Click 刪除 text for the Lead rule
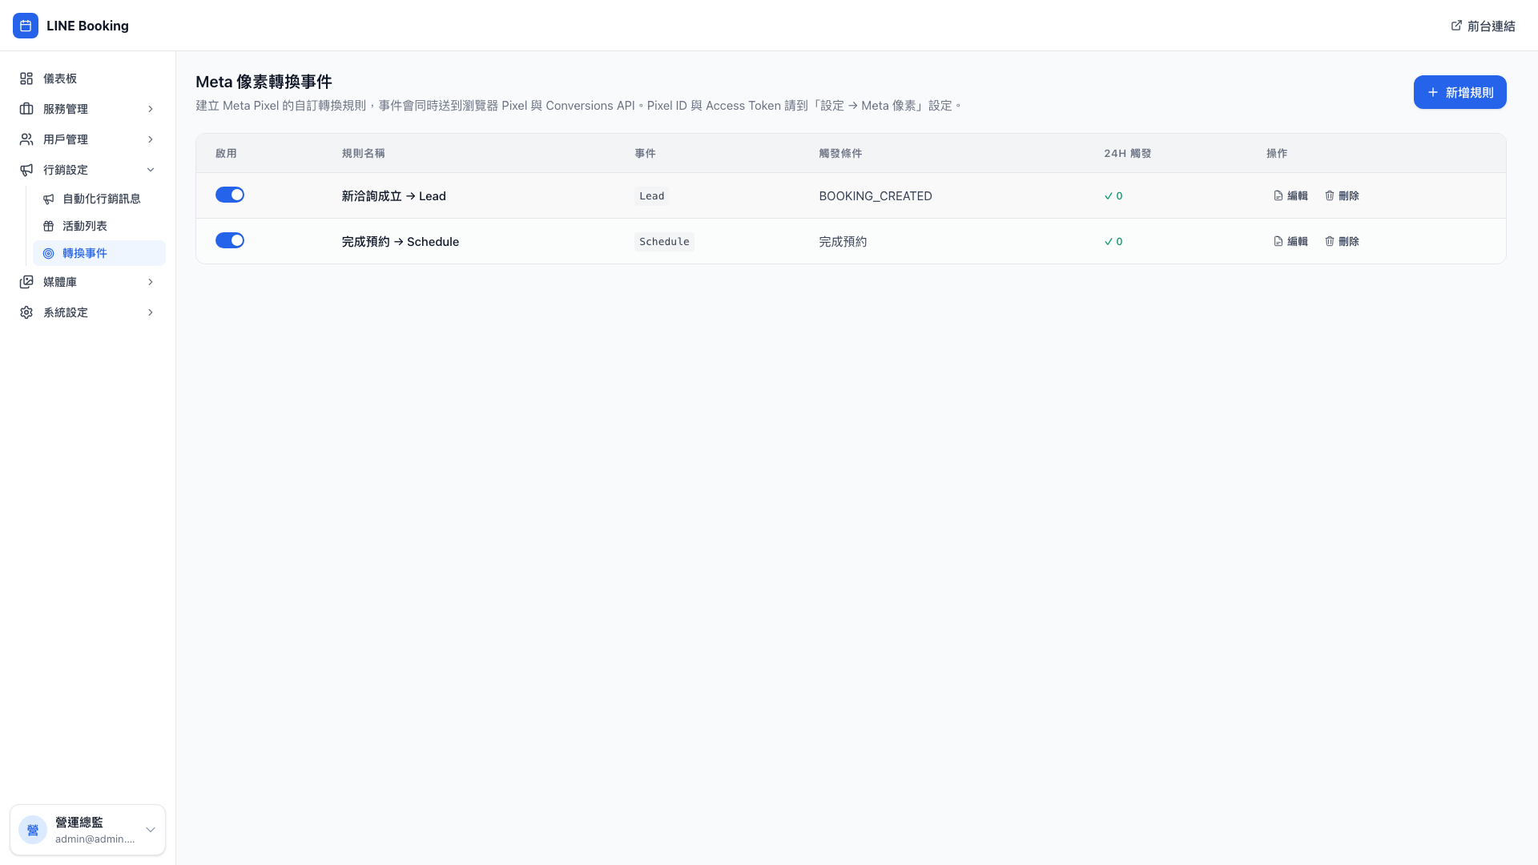Viewport: 1538px width, 865px height. coord(1349,195)
